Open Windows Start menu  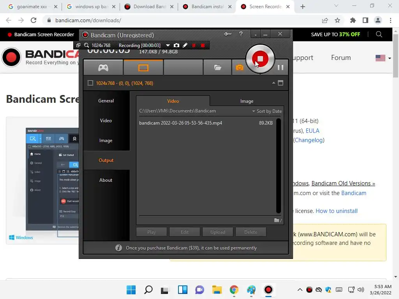[x=131, y=290]
